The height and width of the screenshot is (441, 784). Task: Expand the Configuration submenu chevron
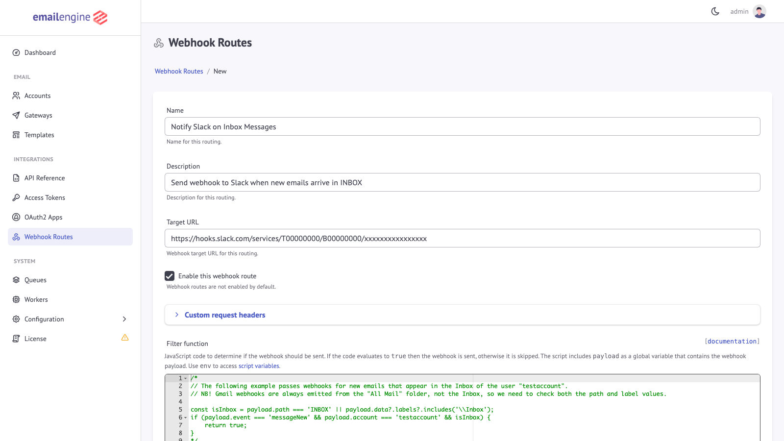point(124,319)
